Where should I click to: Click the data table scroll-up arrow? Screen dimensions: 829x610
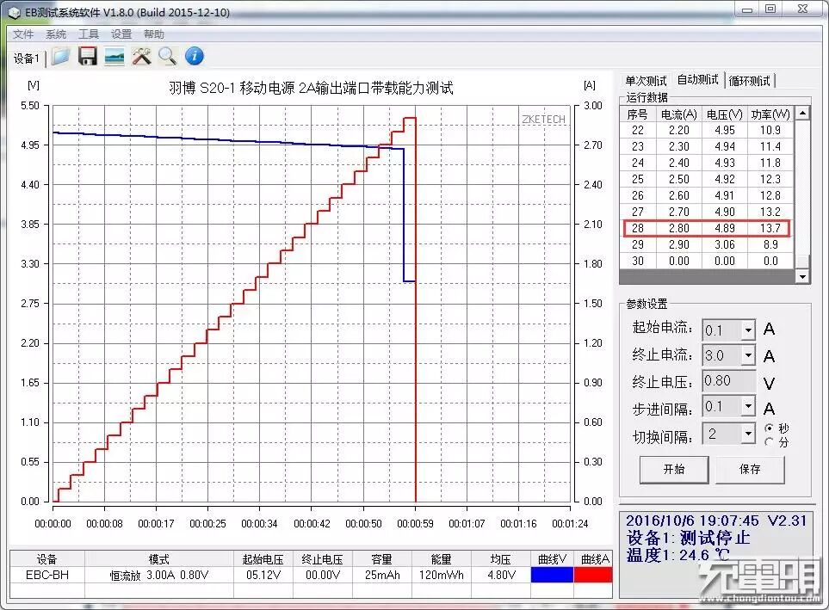coord(803,113)
